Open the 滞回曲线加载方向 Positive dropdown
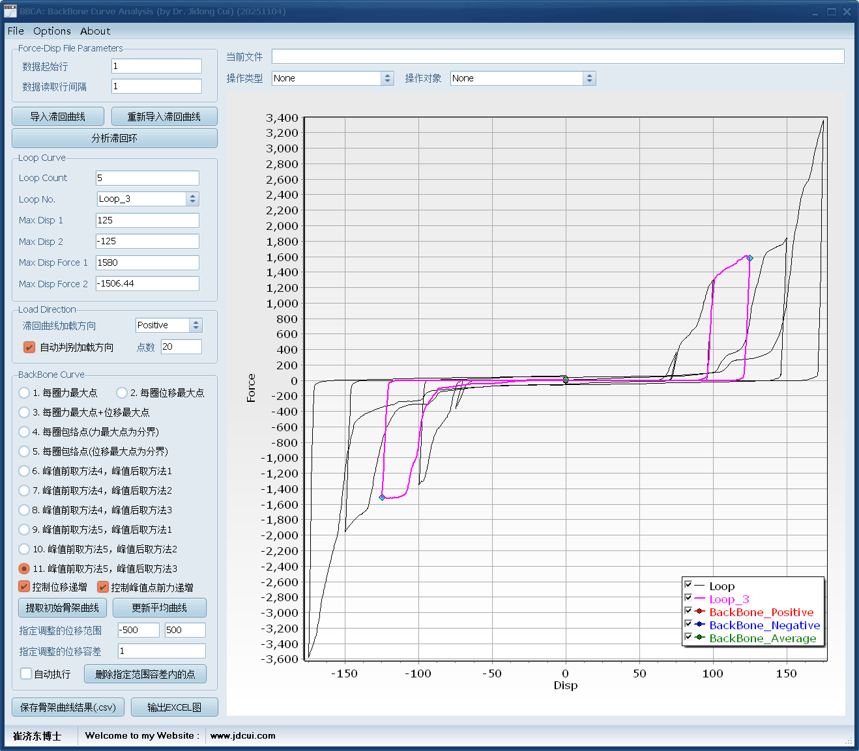 point(196,325)
